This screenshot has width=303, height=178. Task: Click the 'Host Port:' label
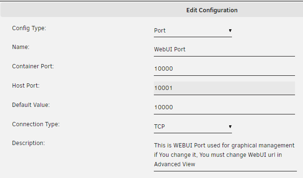(26, 86)
